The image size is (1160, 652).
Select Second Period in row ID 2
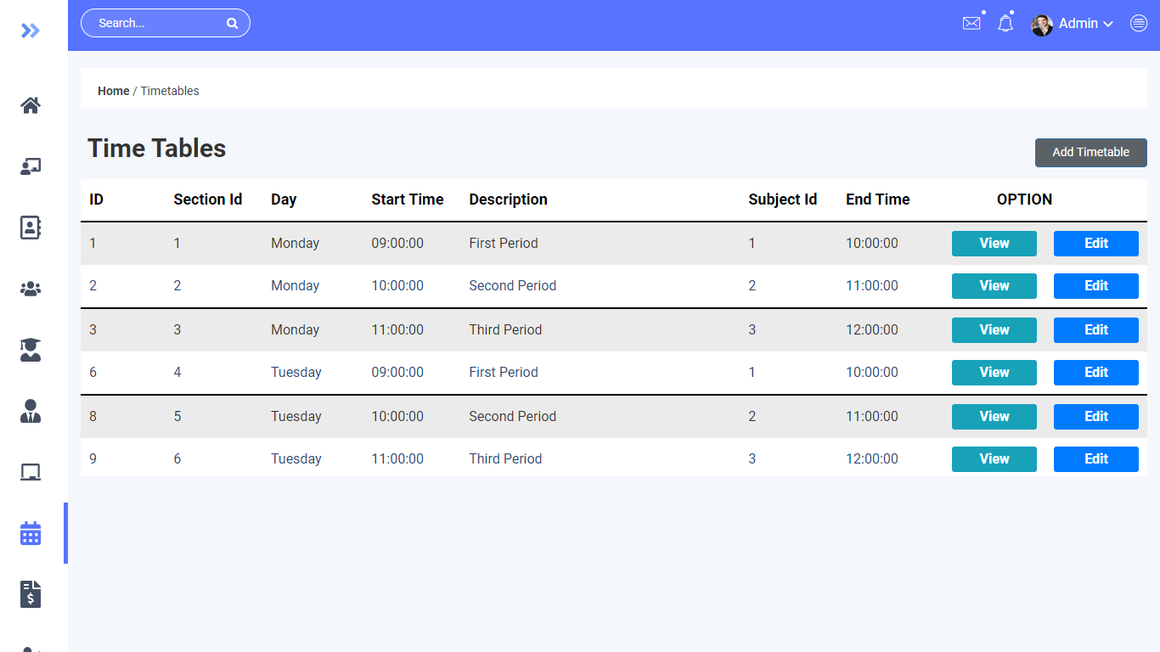(513, 286)
